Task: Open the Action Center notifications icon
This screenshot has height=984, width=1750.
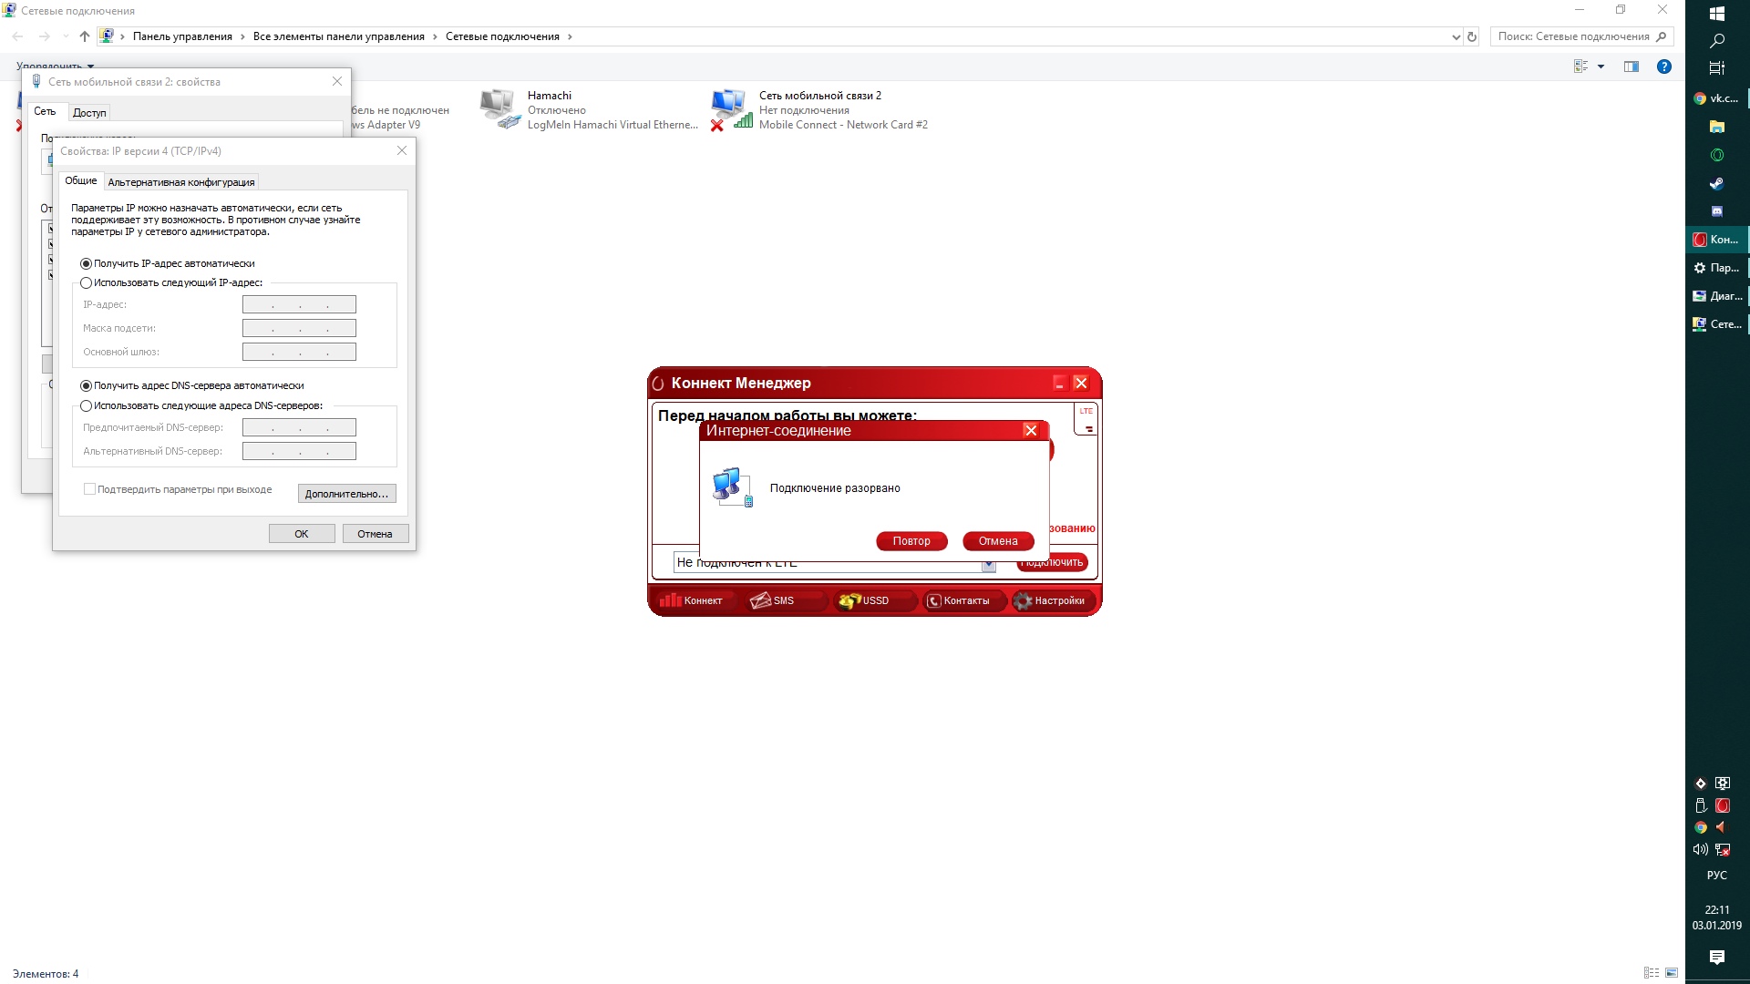Action: click(1717, 957)
